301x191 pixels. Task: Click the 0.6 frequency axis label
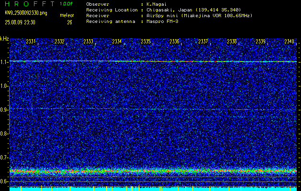tap(4, 181)
